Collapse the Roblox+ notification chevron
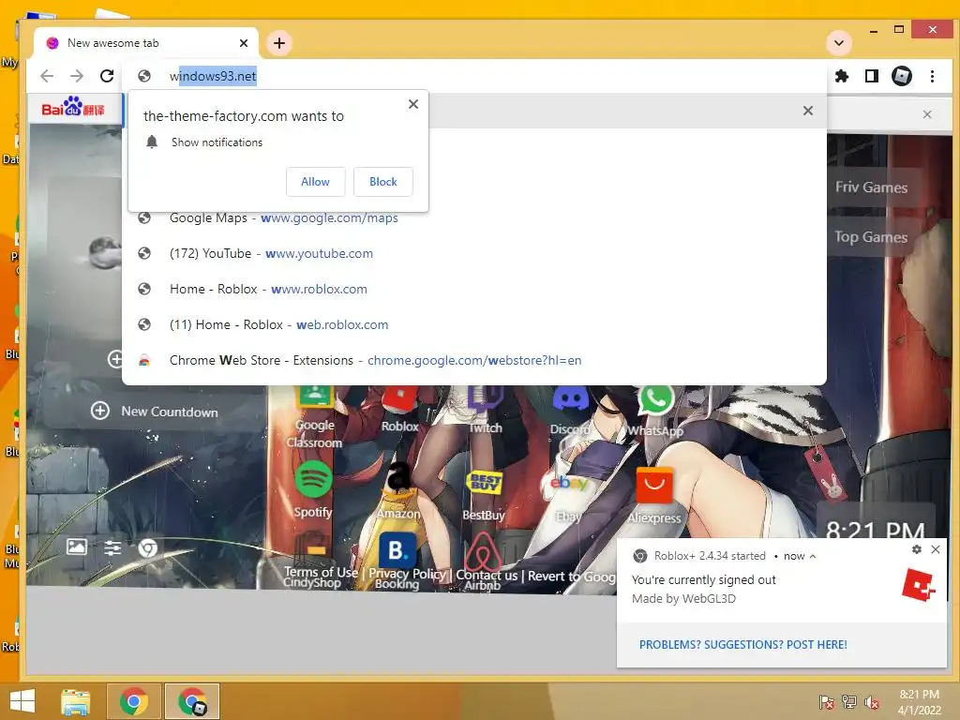 [813, 557]
